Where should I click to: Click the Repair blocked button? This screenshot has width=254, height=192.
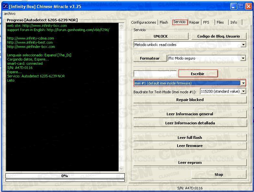tap(190, 100)
